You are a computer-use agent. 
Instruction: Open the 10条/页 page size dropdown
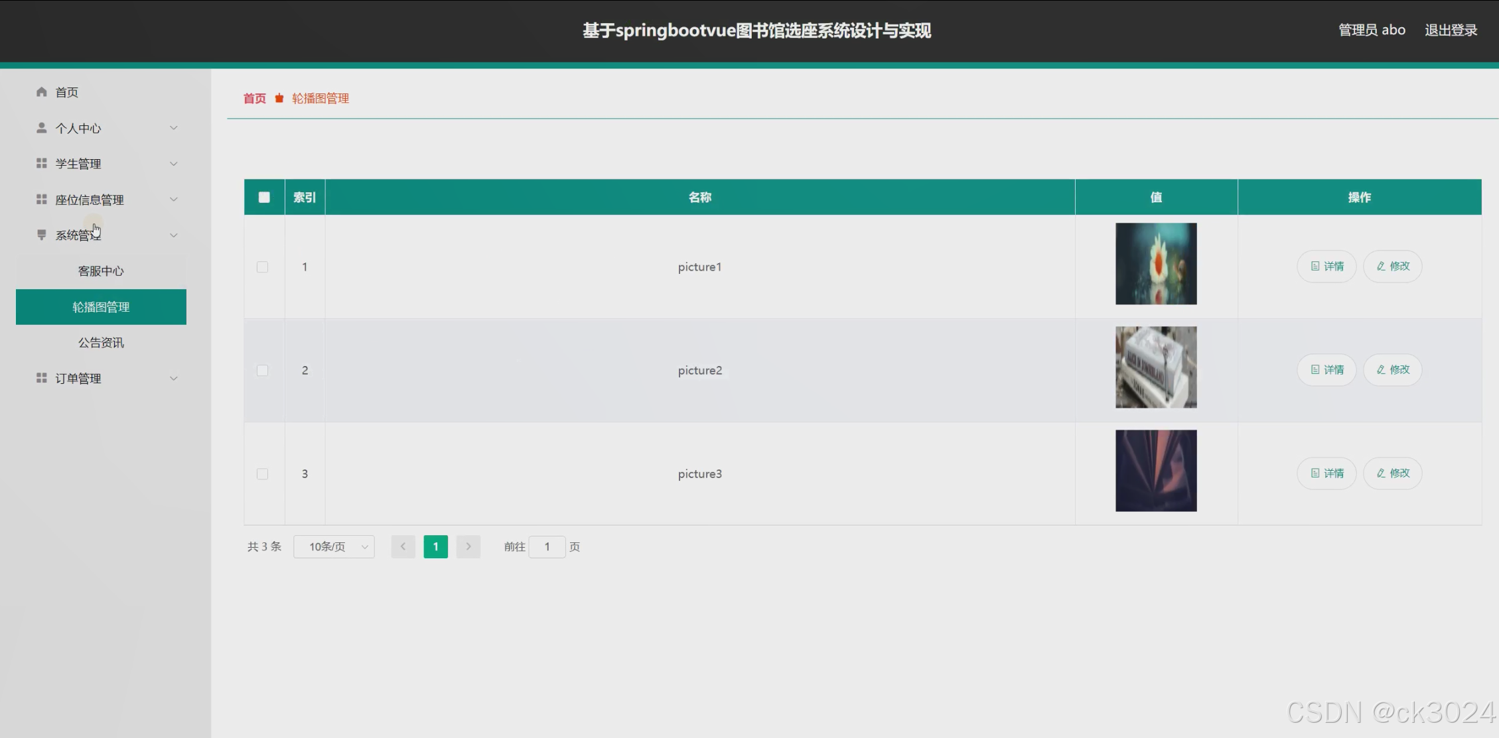click(334, 546)
